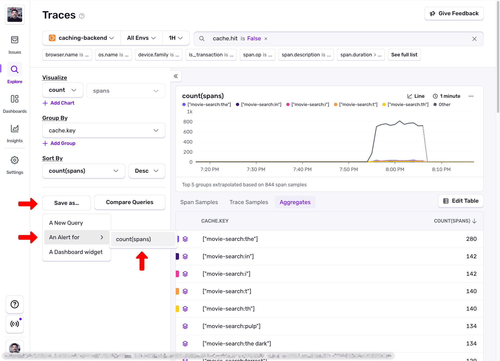Viewport: 500px width, 361px height.
Task: Open span stack icon for movie-search:pulp
Action: tap(185, 326)
